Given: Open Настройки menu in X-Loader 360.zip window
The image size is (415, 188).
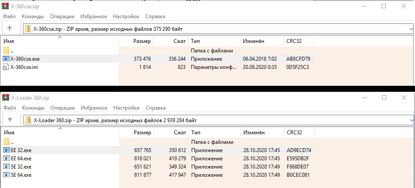Looking at the screenshot, I should tap(126, 108).
